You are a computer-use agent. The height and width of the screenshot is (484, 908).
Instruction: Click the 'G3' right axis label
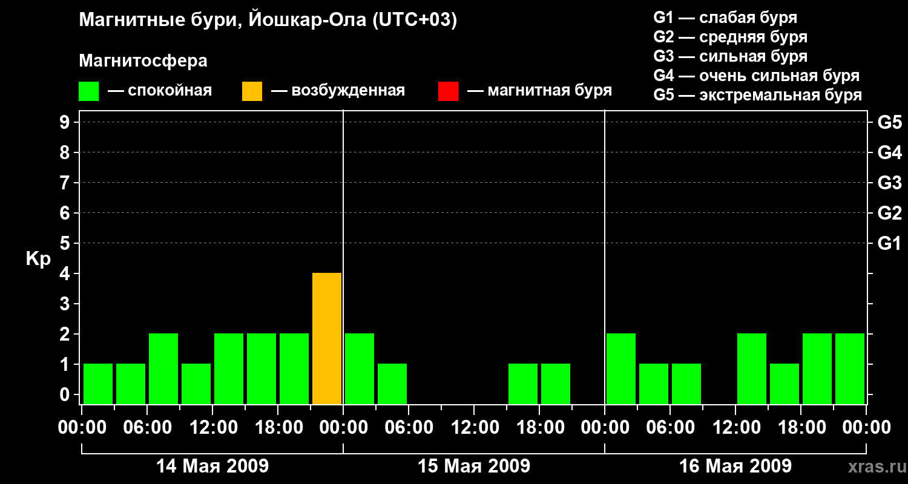click(889, 183)
